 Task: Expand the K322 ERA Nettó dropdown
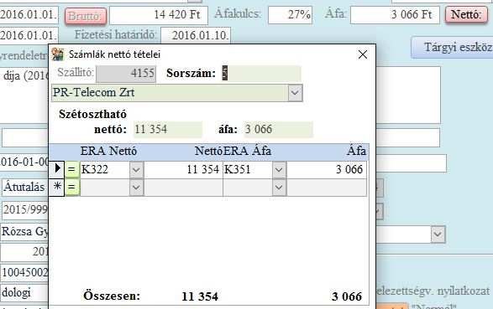(x=136, y=170)
